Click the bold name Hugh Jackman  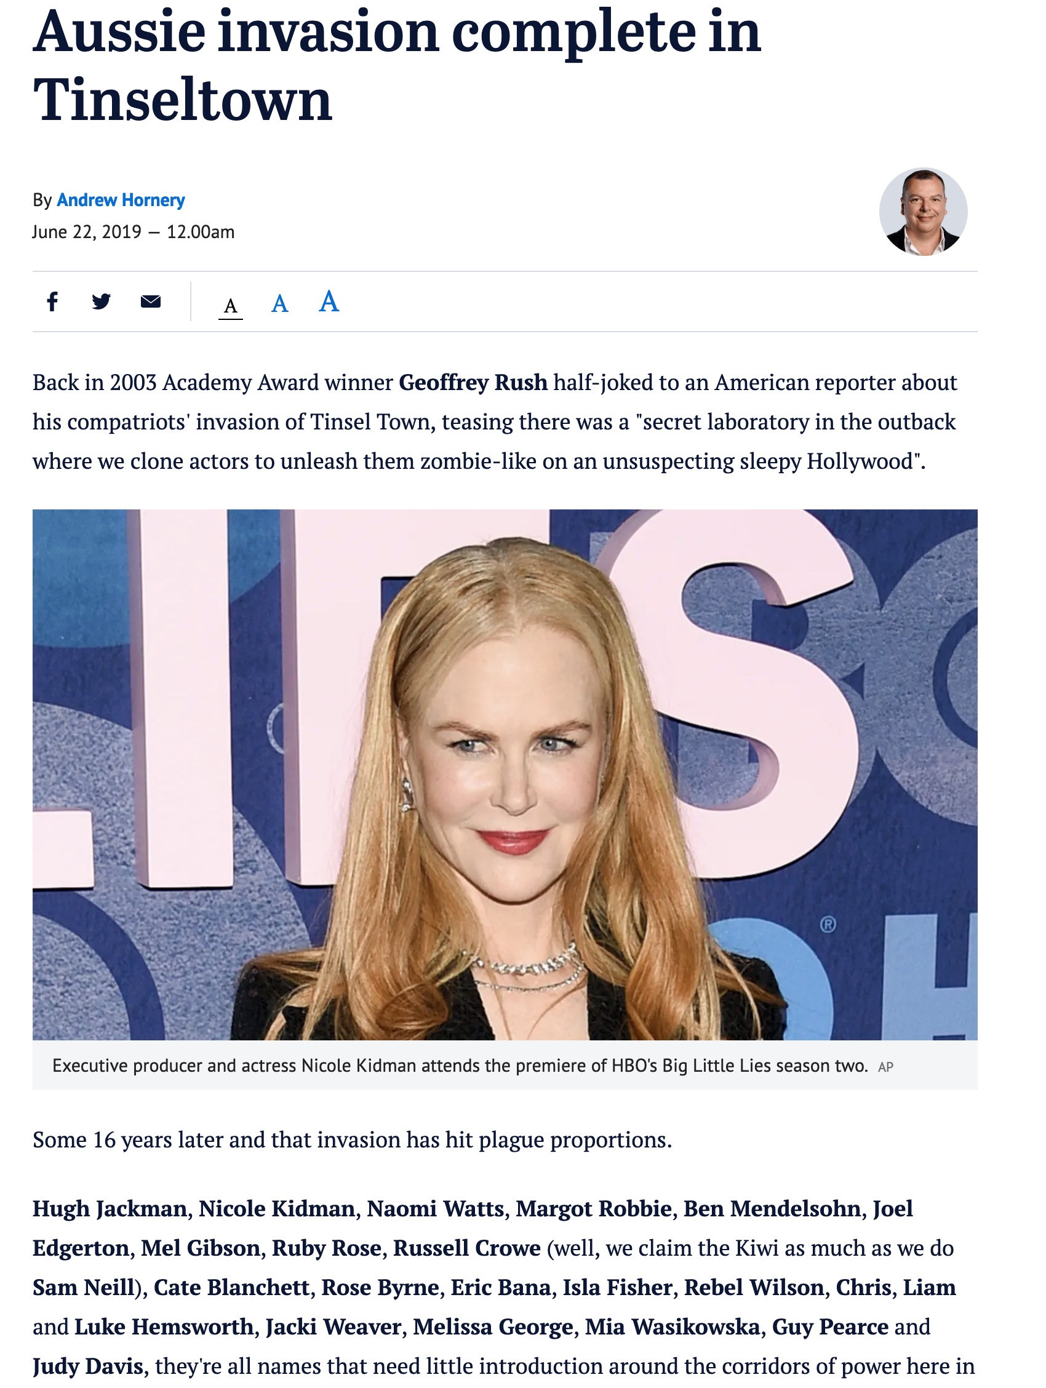[x=110, y=1208]
